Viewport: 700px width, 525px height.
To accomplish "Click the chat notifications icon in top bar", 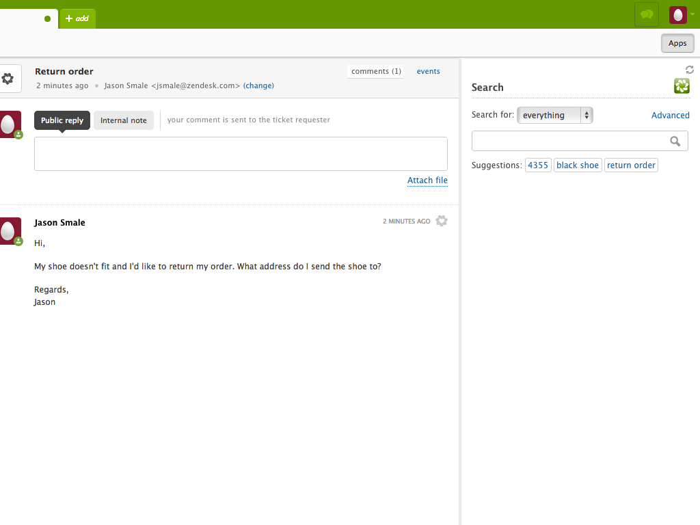I will click(646, 14).
